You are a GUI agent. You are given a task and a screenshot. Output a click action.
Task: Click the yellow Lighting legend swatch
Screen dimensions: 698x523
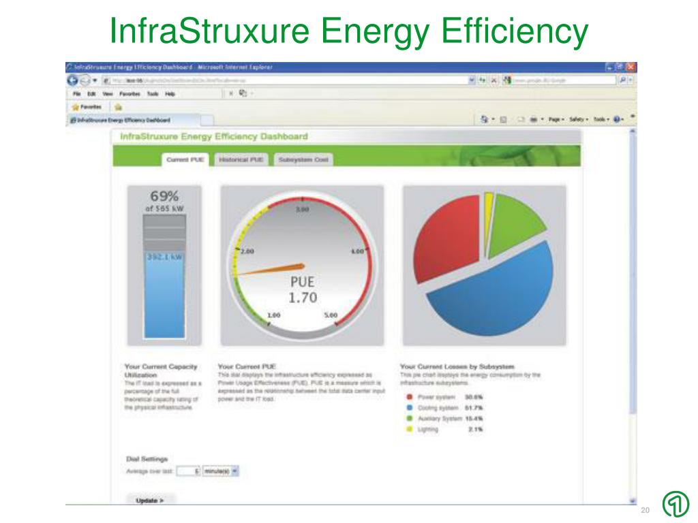click(x=410, y=429)
